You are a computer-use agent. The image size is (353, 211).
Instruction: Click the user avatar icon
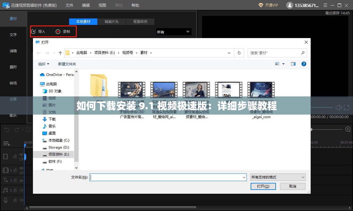click(x=289, y=5)
